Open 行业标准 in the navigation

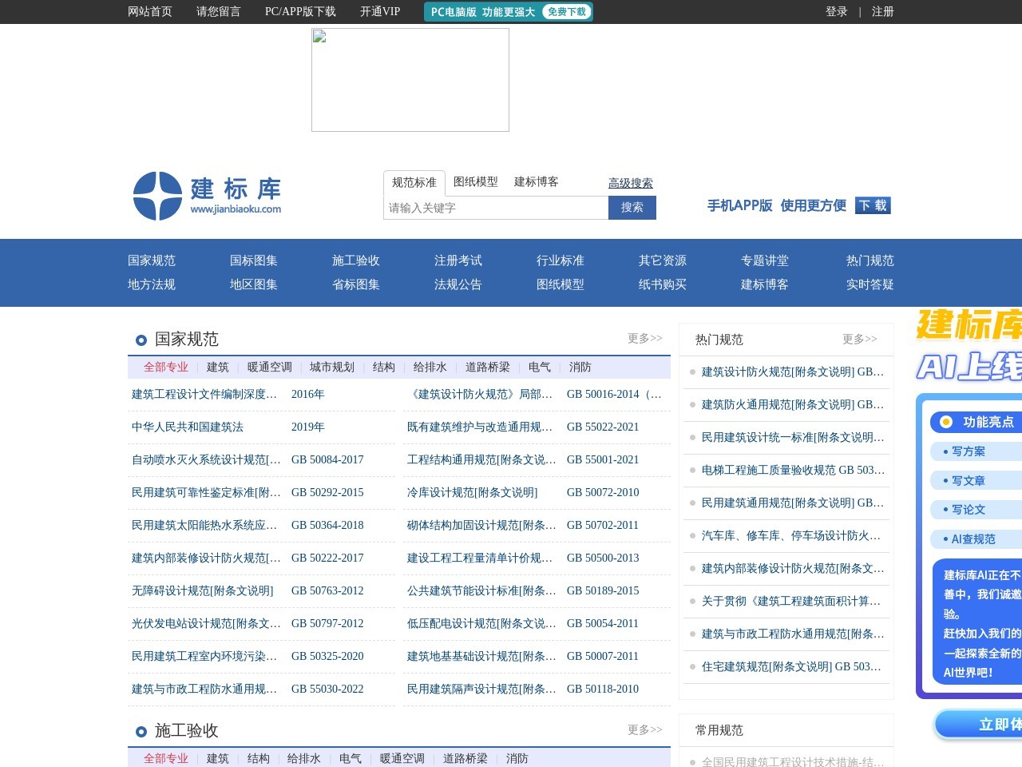pyautogui.click(x=561, y=260)
